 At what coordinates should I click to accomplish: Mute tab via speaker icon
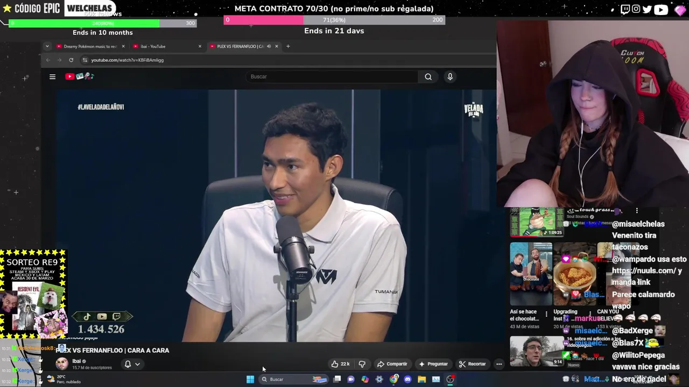click(x=269, y=46)
